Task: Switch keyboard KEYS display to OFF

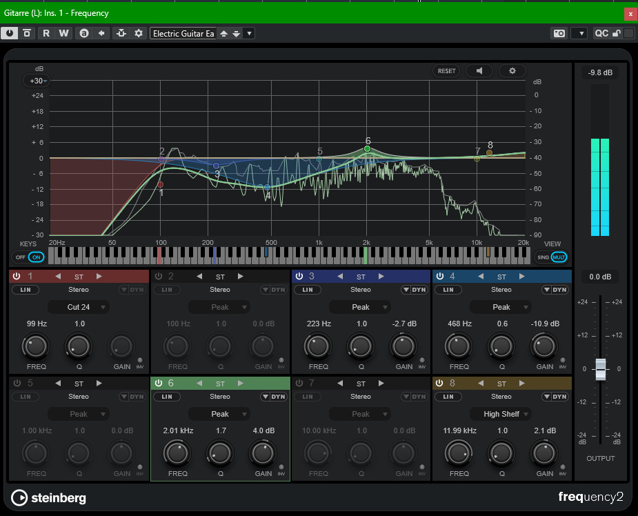Action: [22, 257]
